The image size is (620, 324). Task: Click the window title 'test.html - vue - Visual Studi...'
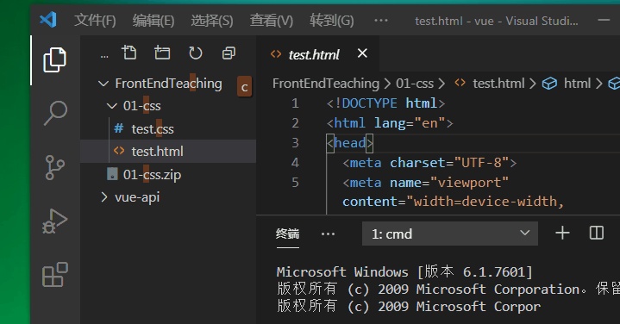tap(496, 21)
